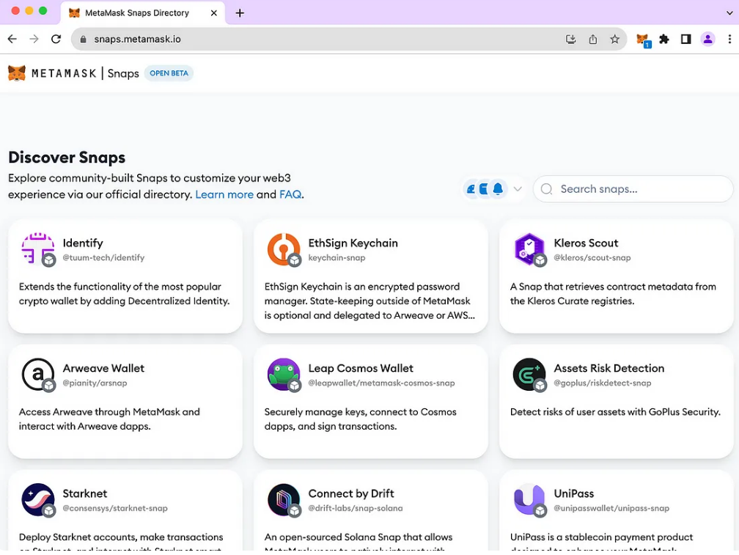739x555 pixels.
Task: Reload the page
Action: point(56,40)
